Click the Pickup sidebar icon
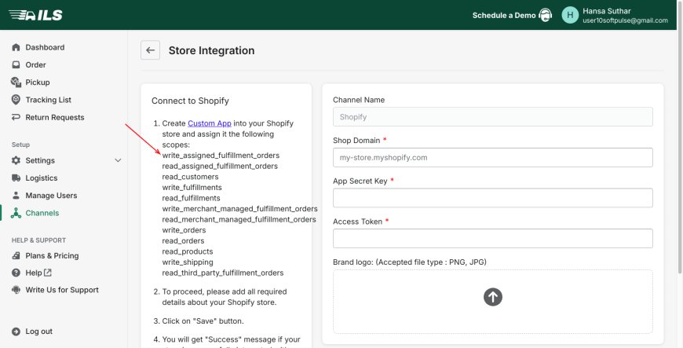This screenshot has width=683, height=348. (x=16, y=82)
